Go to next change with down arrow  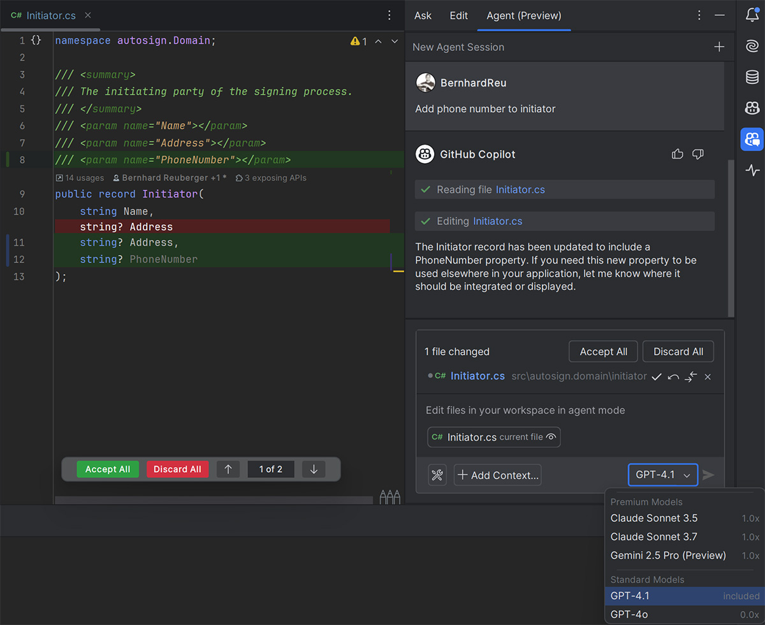[314, 470]
